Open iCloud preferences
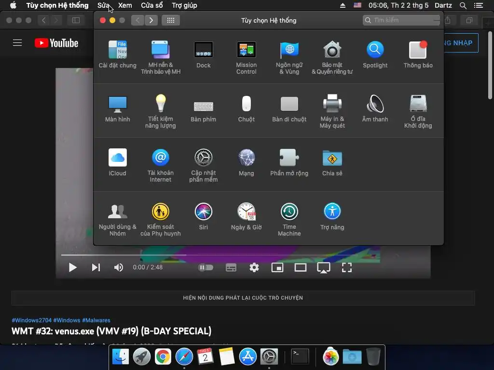Screen dimensions: 494x370 click(118, 162)
